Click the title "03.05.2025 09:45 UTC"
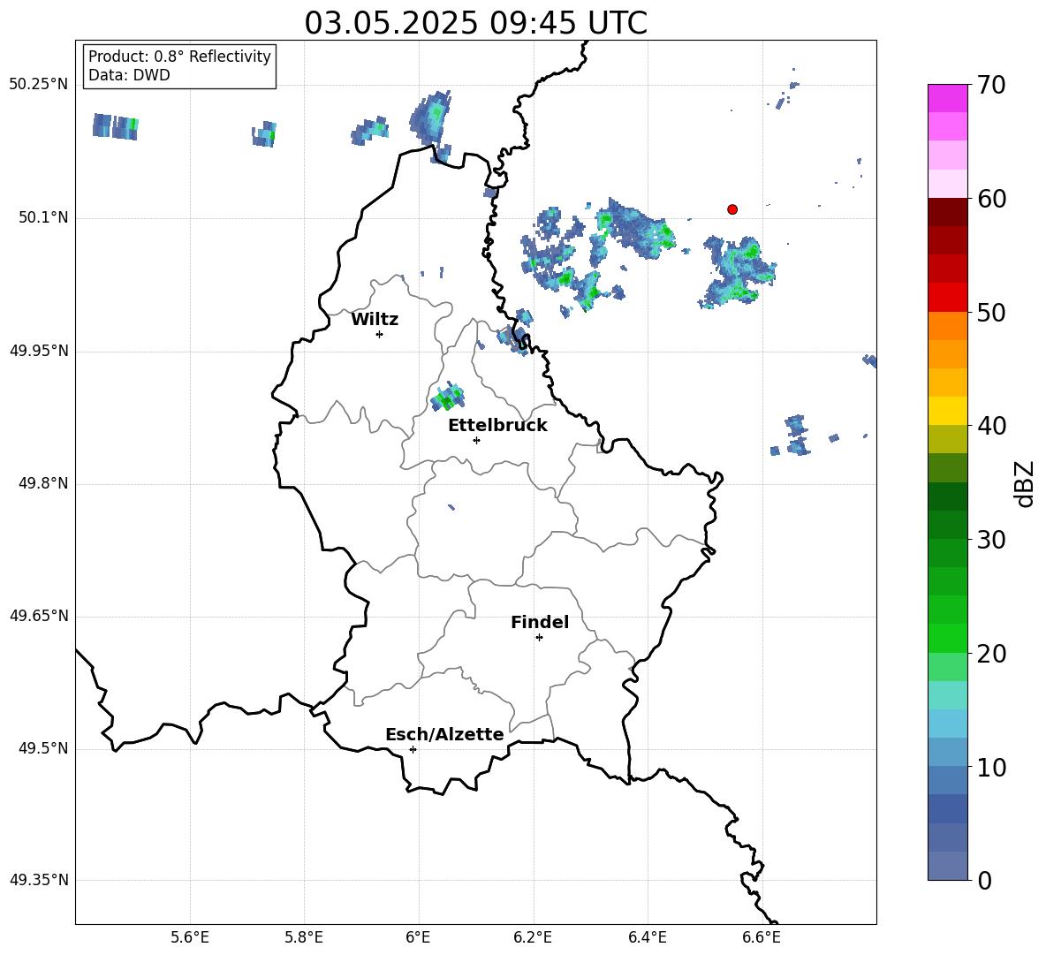Screen dimensions: 1046x955 pos(475,23)
